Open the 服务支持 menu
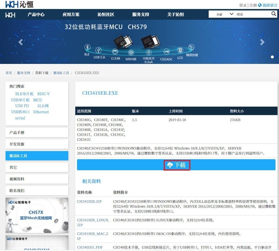 click(x=141, y=15)
